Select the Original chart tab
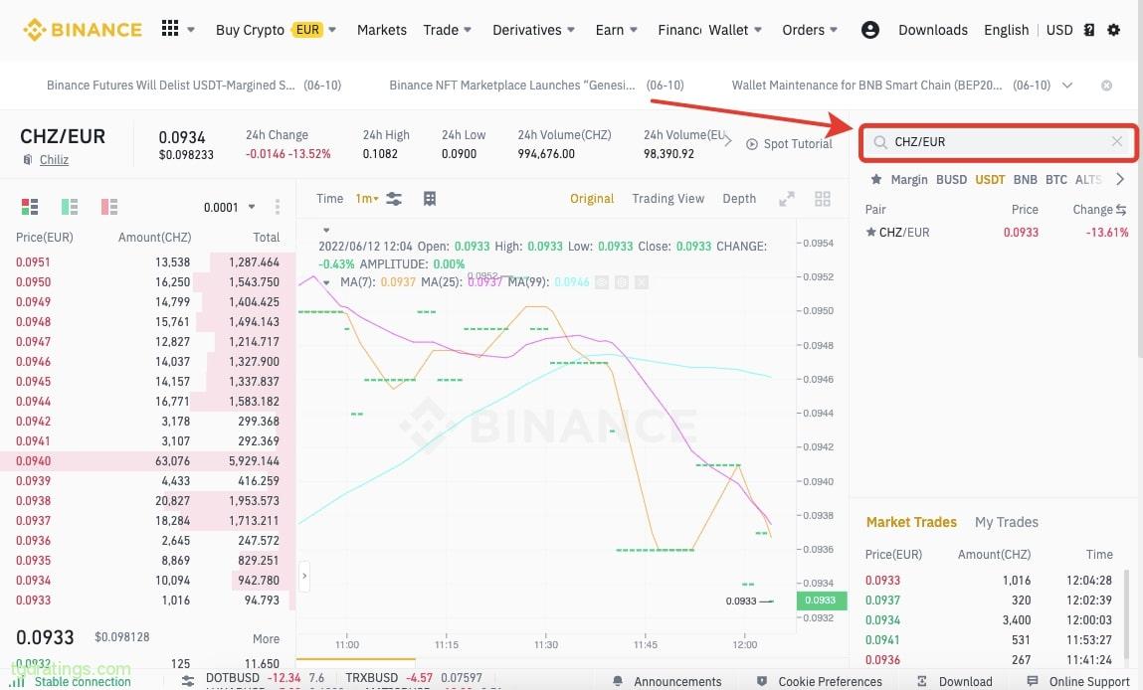Image resolution: width=1143 pixels, height=690 pixels. (x=592, y=199)
